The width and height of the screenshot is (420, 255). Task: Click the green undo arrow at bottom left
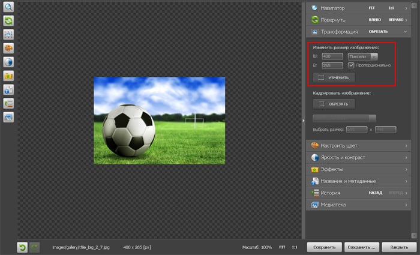22,247
